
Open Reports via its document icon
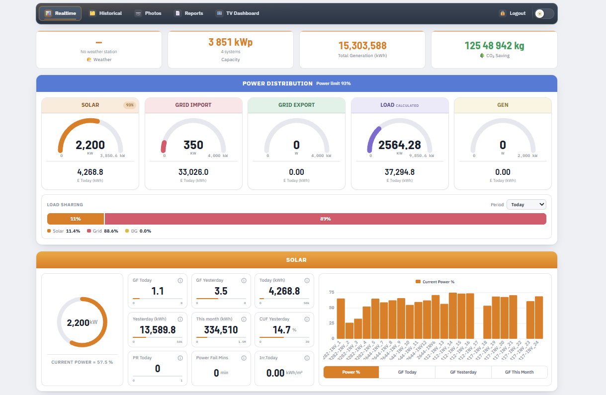(x=177, y=13)
